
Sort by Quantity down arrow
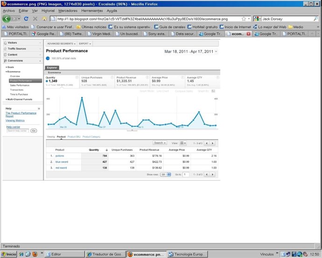106,150
